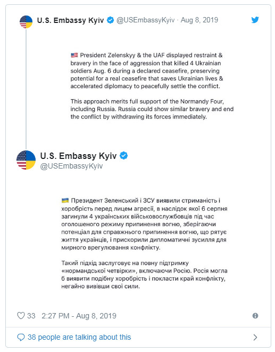Image resolution: width=275 pixels, height=352 pixels.
Task: Click @USEmbassyKyiv handle in top header
Action: tap(146, 20)
